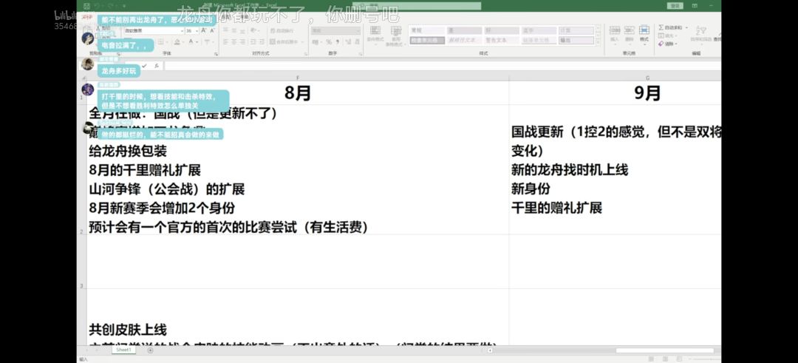Click the insert function fx icon
This screenshot has height=363, width=798.
click(156, 66)
